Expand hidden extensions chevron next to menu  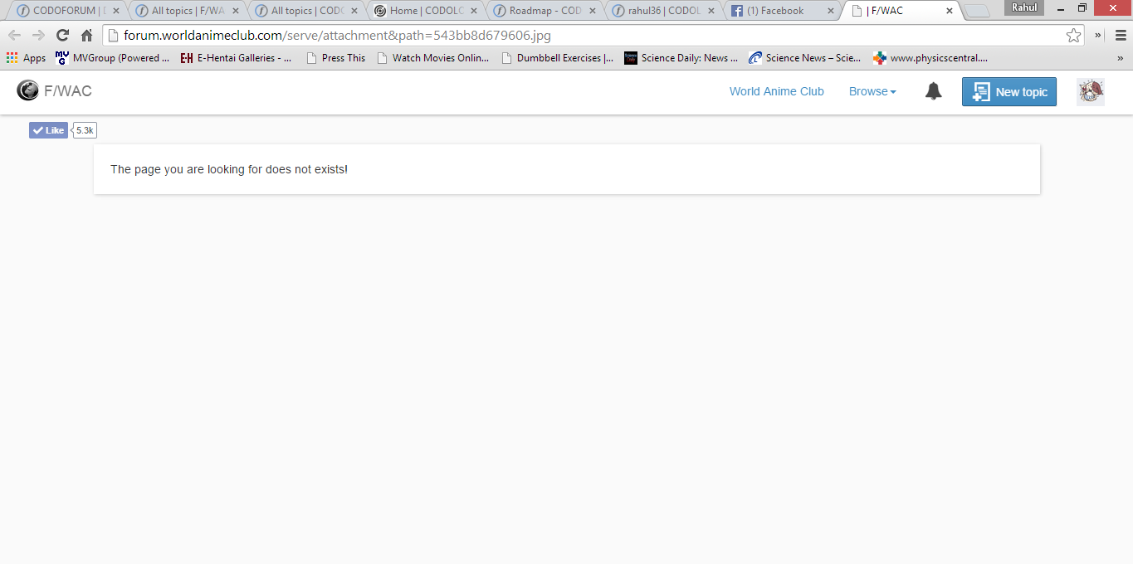pyautogui.click(x=1098, y=35)
